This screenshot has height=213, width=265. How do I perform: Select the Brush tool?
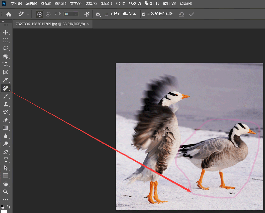(x=6, y=96)
